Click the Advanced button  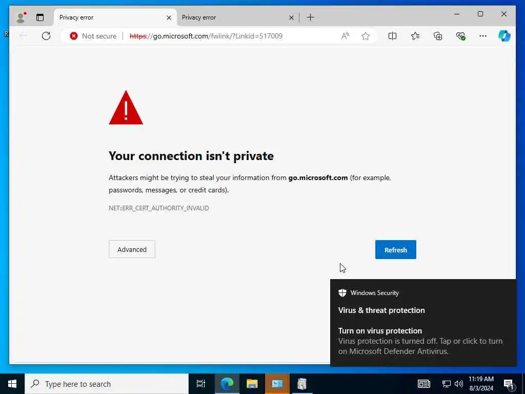pos(132,249)
